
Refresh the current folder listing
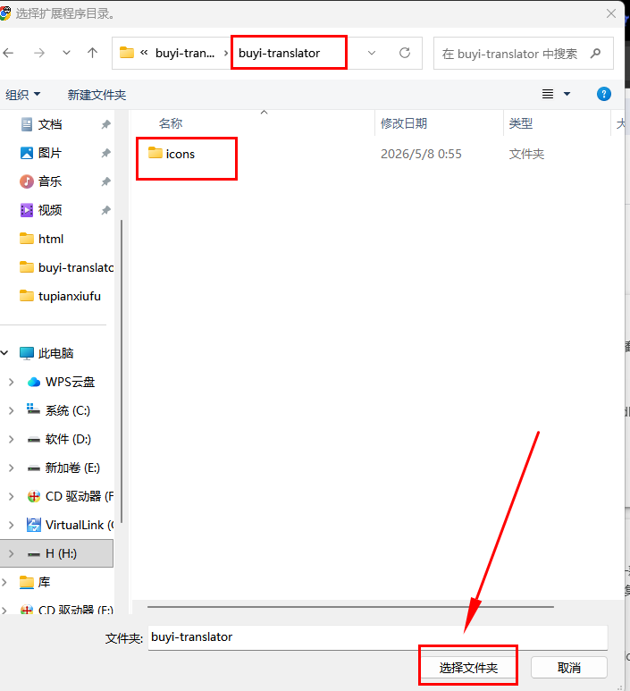point(405,54)
